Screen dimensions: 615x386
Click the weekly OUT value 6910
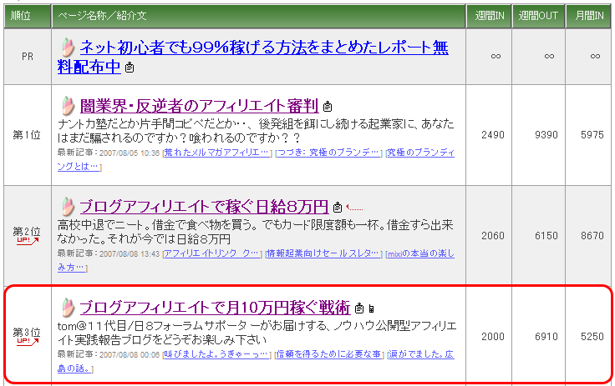[546, 337]
